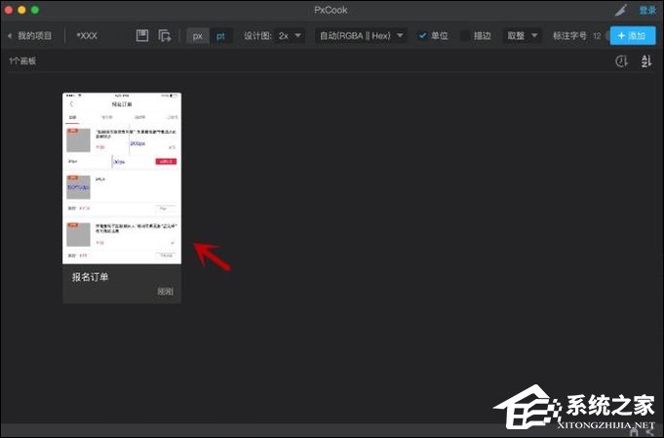Click 登录 link
This screenshot has height=438, width=664.
point(647,10)
